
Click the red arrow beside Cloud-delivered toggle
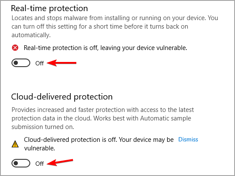coord(60,162)
